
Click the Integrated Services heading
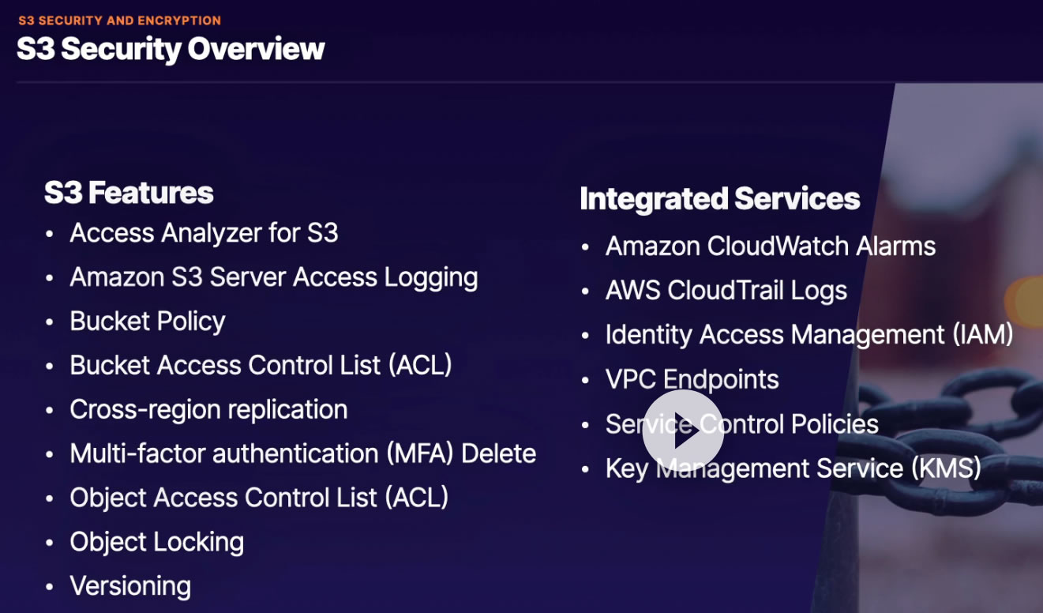tap(719, 198)
